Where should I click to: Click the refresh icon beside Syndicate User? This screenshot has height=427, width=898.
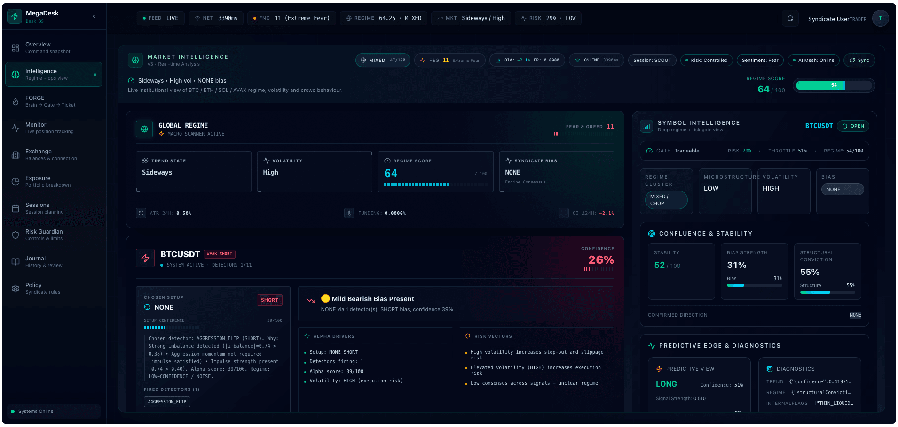click(790, 18)
